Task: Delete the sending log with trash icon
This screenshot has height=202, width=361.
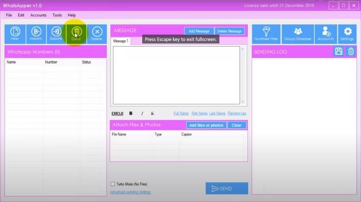Action: pos(351,51)
